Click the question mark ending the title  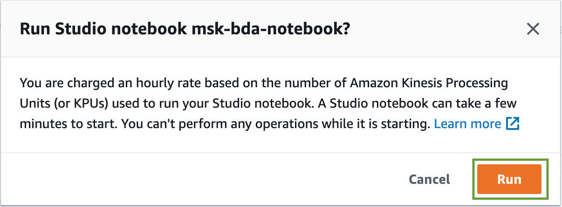[x=346, y=30]
